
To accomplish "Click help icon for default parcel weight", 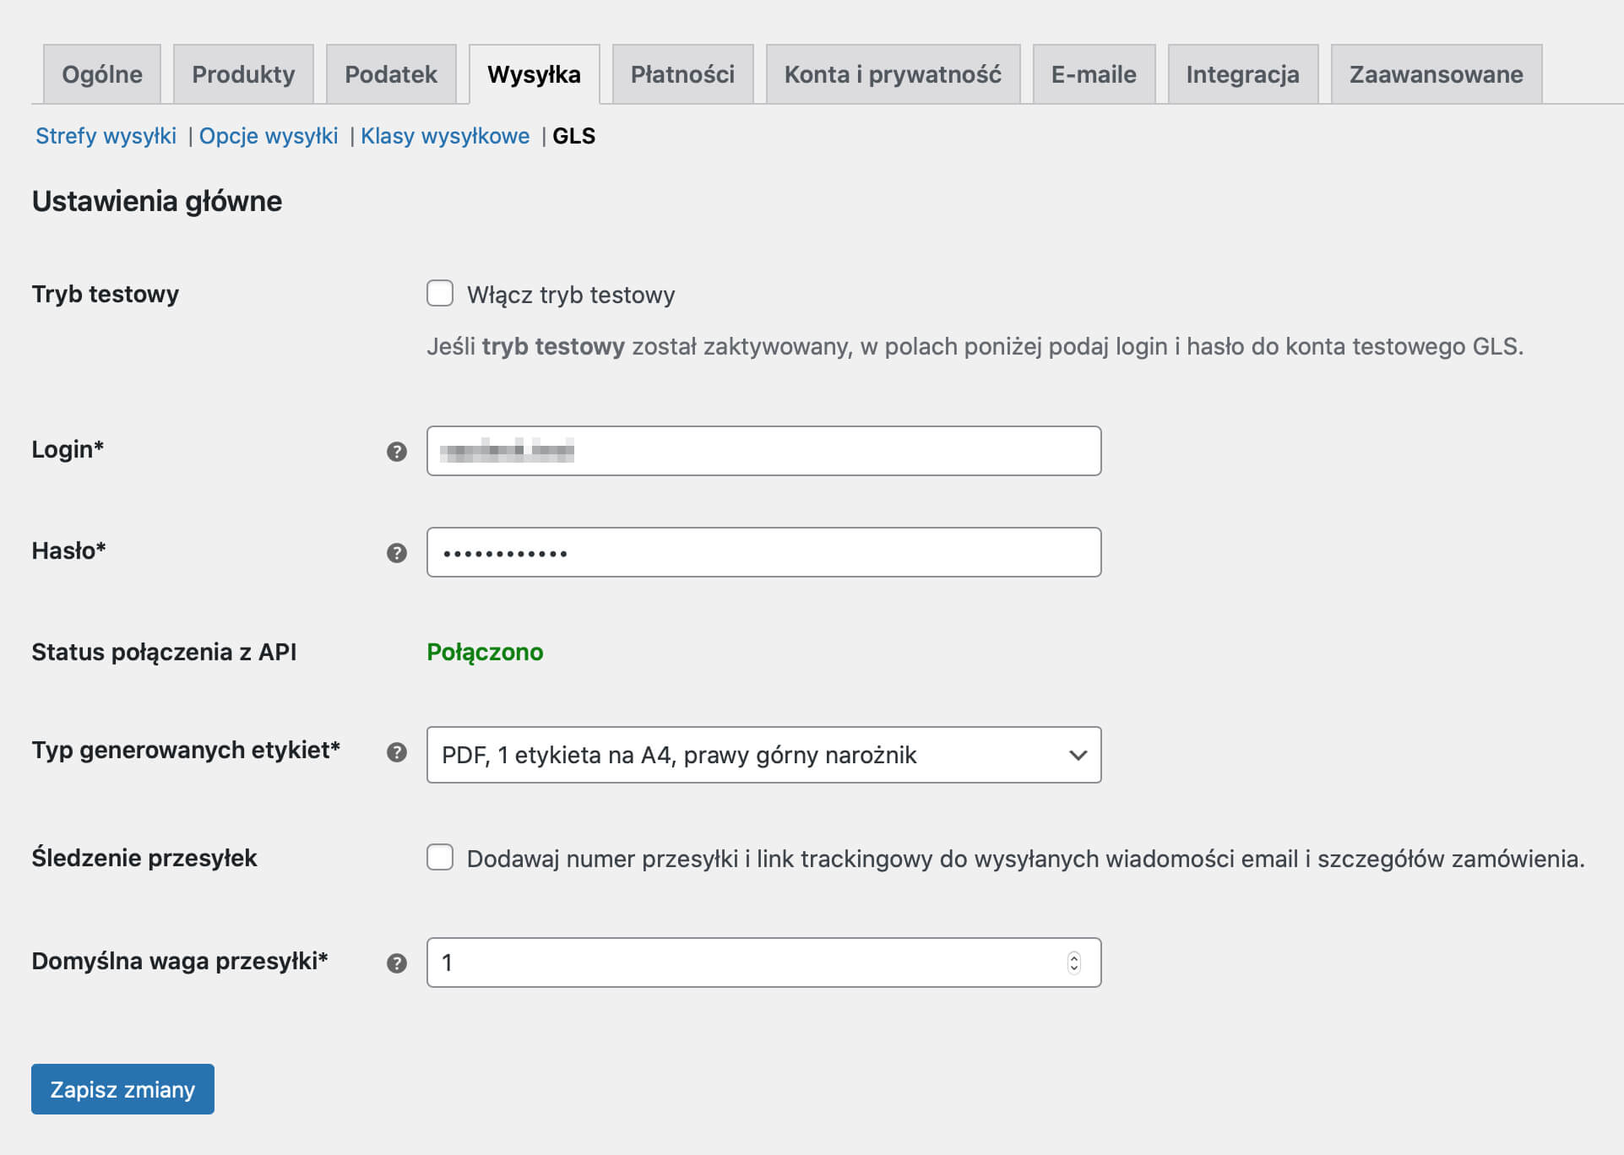I will point(396,963).
